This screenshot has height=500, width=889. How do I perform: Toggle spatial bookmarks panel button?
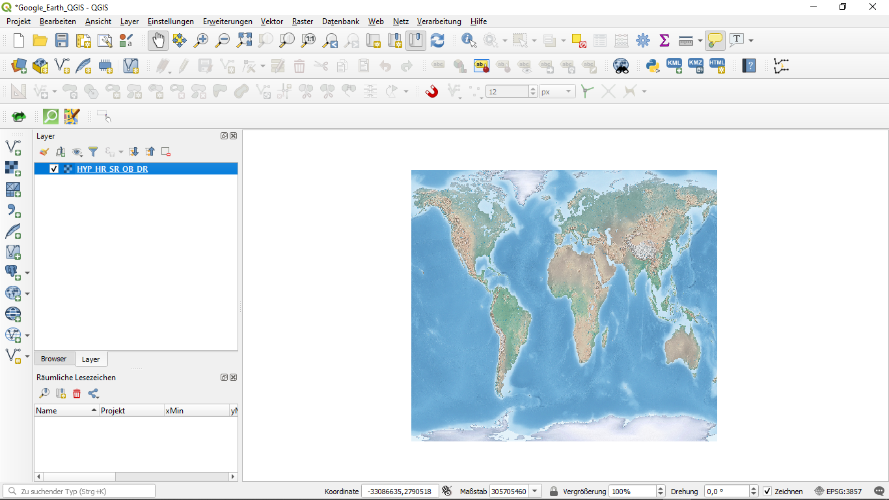[x=416, y=40]
